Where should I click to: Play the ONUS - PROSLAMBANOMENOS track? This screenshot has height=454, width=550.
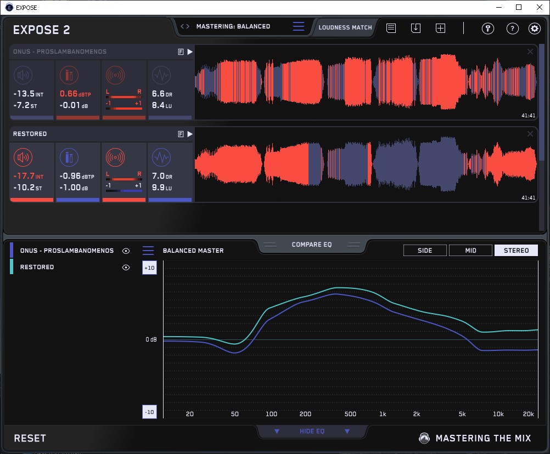point(190,52)
